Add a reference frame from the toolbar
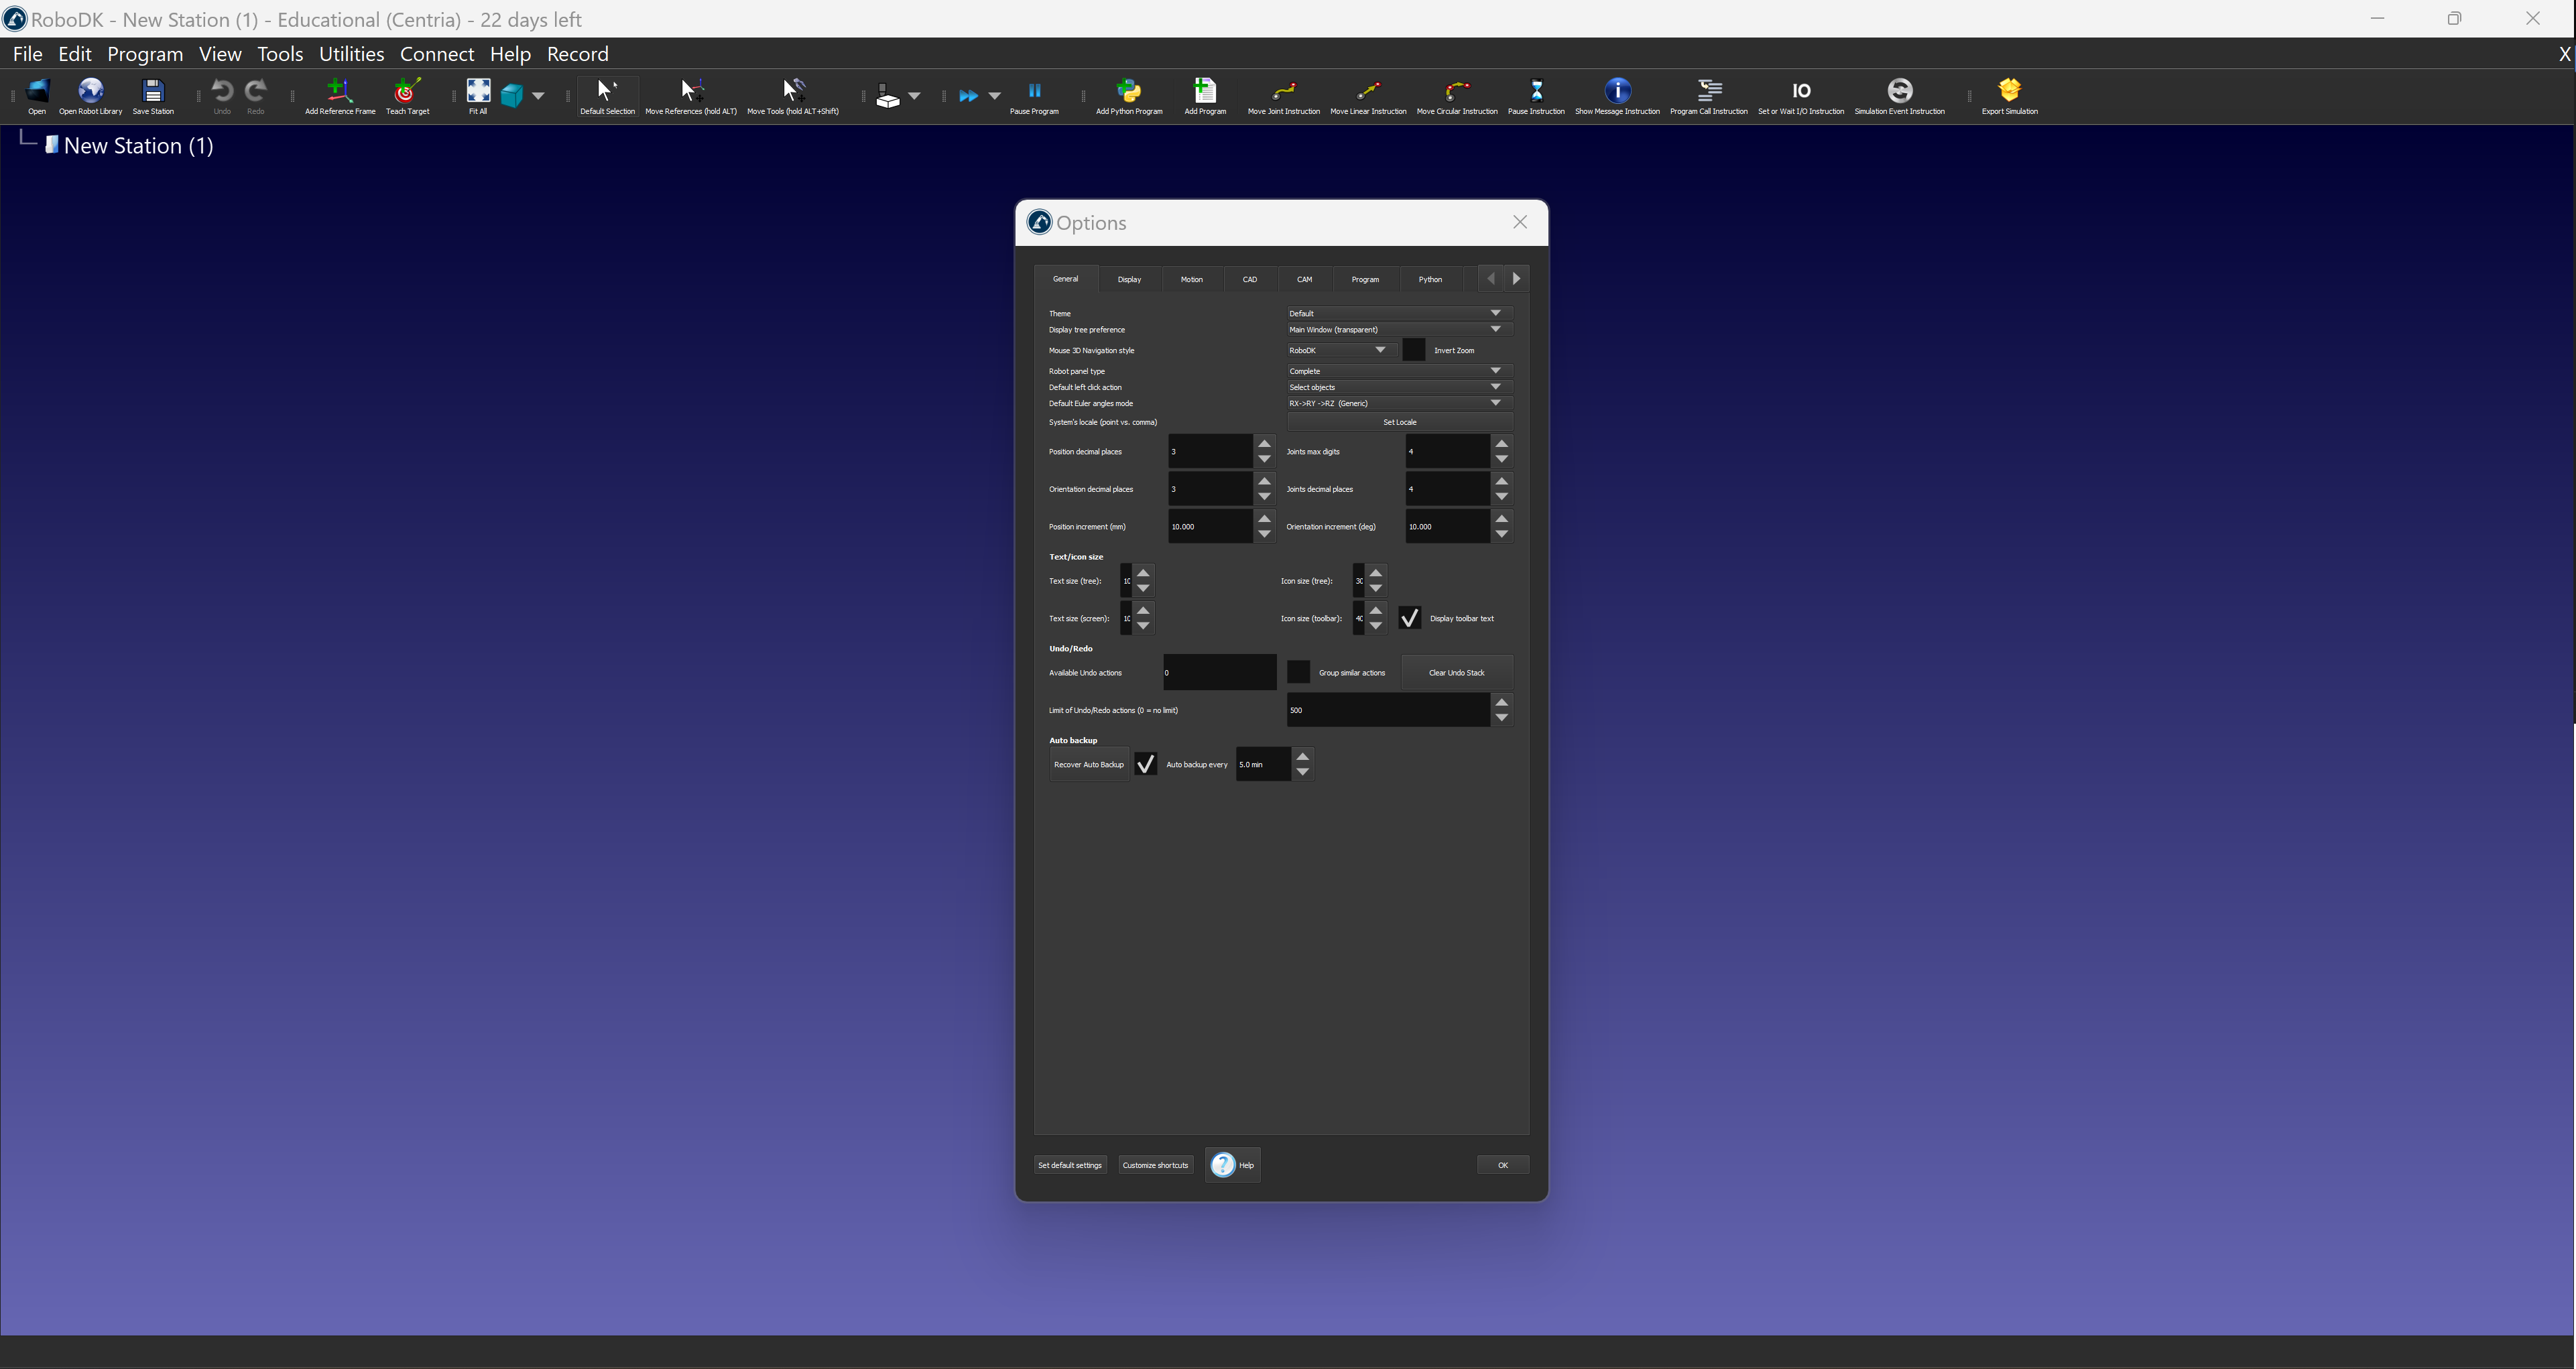 (339, 92)
